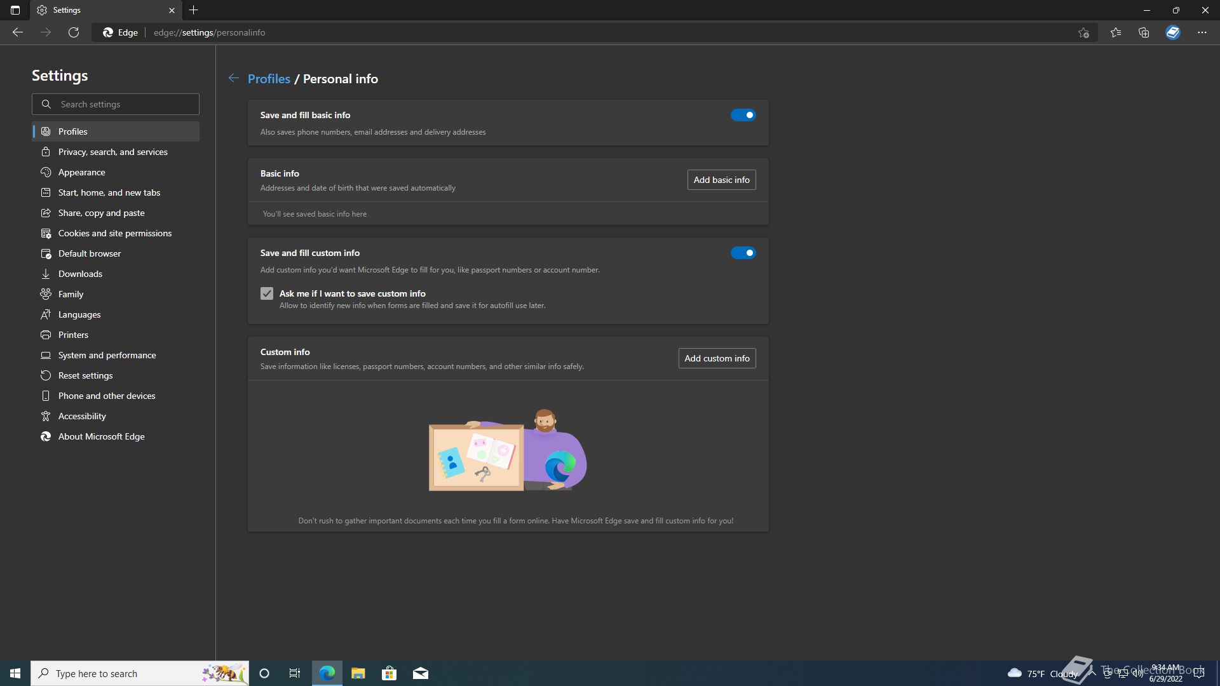Click the Profiles sidebar icon
1220x686 pixels.
click(46, 131)
